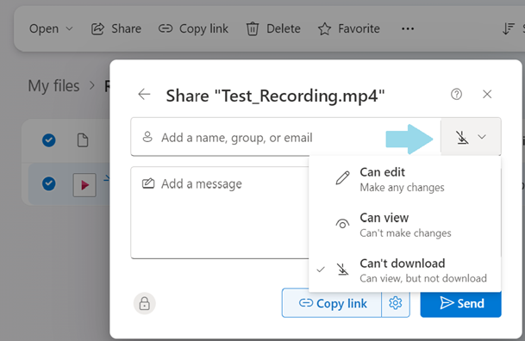
Task: Click the blank document file icon
Action: point(83,140)
